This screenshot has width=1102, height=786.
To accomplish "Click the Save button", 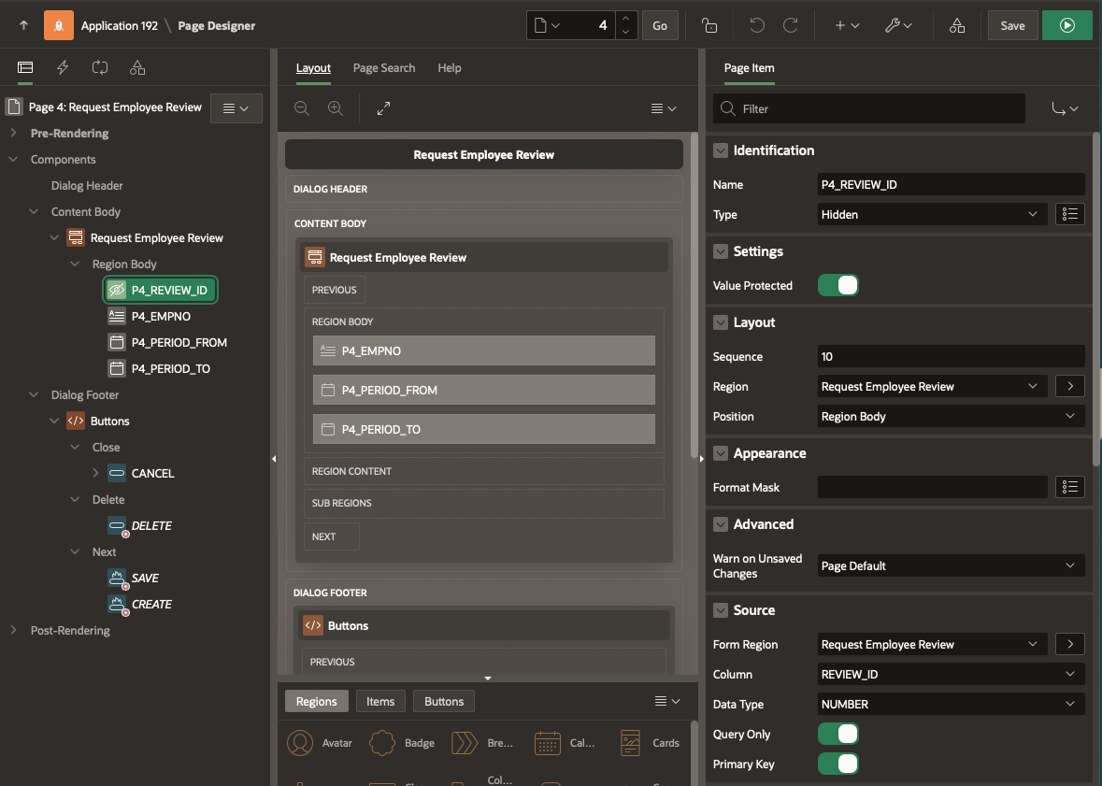I will (1012, 25).
